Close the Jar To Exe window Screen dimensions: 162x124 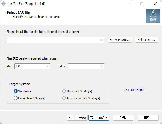point(155,4)
